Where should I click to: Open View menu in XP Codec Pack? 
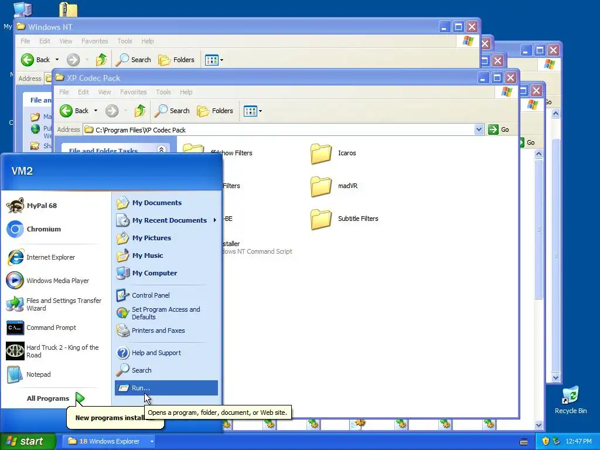104,92
